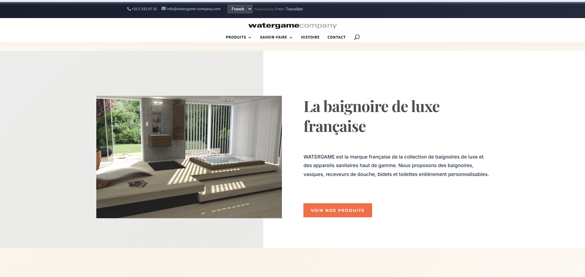Click the bathroom showroom image
585x277 pixels.
pyautogui.click(x=189, y=157)
